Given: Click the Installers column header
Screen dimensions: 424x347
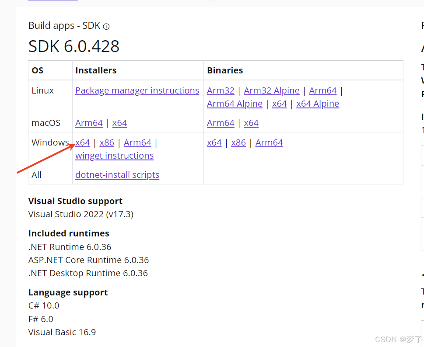Looking at the screenshot, I should [x=96, y=70].
